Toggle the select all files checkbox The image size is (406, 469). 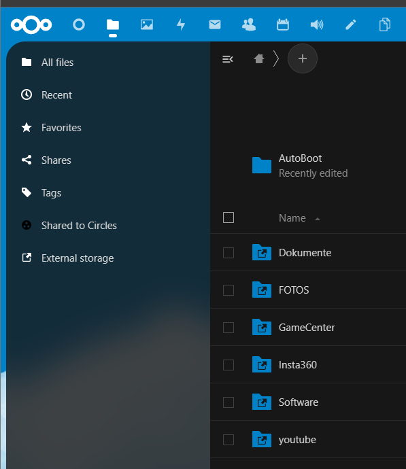[x=229, y=218]
